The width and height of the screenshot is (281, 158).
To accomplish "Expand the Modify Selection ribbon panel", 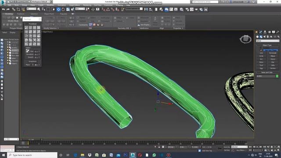I will tap(51, 28).
